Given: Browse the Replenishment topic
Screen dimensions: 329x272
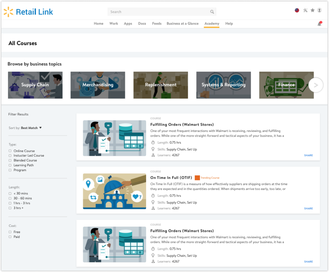Looking at the screenshot, I should click(161, 85).
